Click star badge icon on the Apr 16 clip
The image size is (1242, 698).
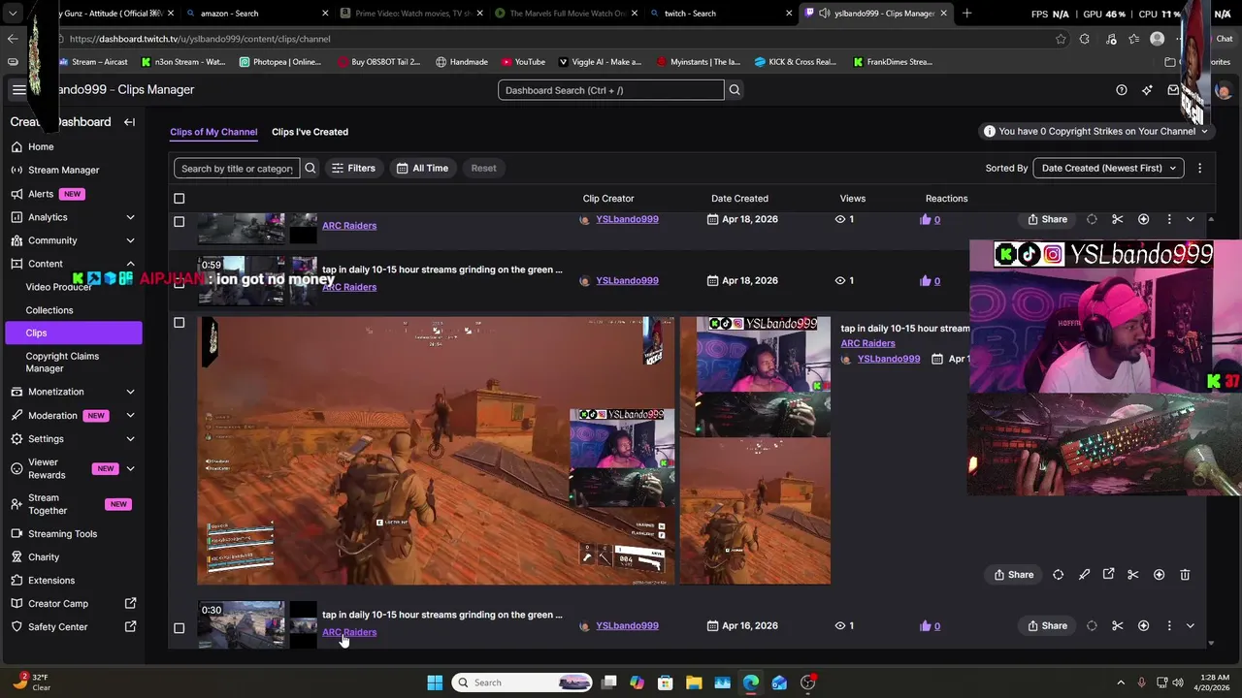[1143, 626]
